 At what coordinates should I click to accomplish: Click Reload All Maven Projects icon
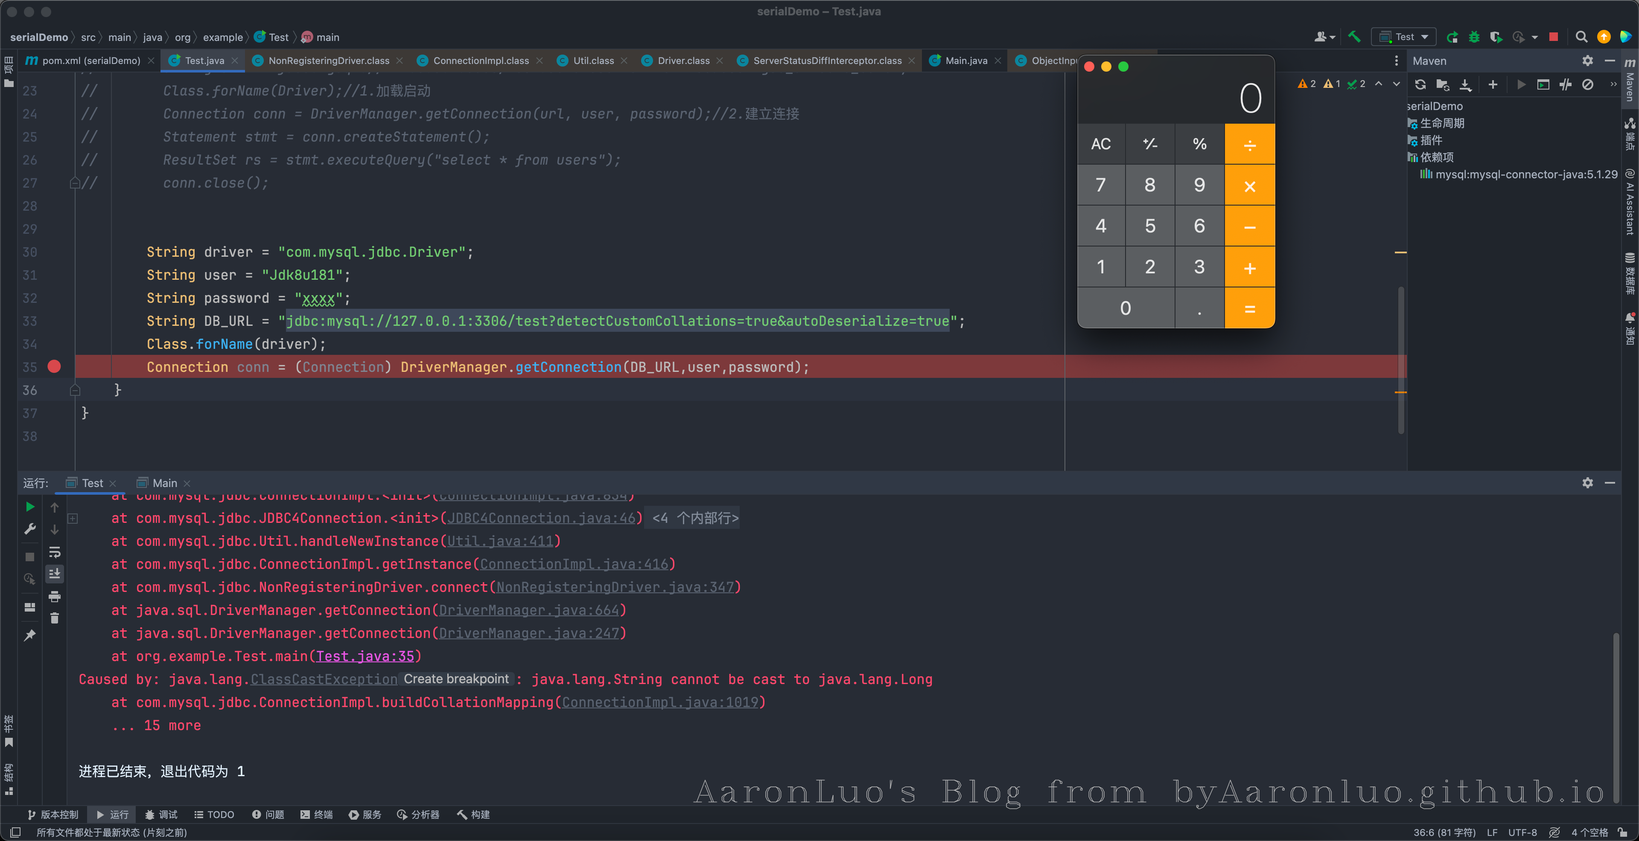pos(1420,84)
